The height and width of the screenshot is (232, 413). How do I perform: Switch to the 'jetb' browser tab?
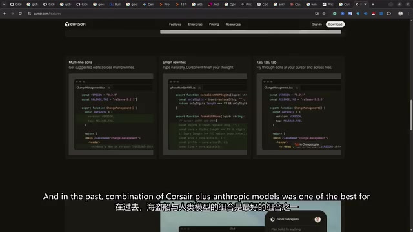(x=198, y=5)
